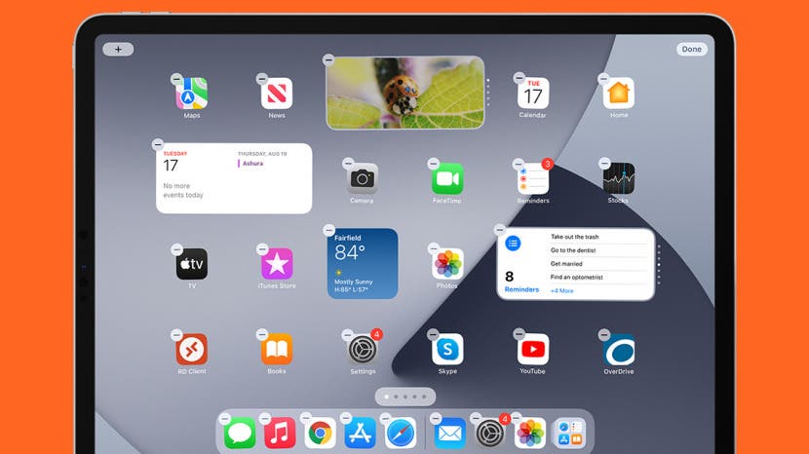Open Settings in the dock
809x454 pixels.
coord(490,433)
